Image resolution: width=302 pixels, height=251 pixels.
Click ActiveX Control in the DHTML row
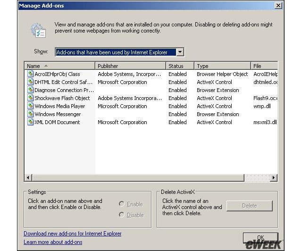click(x=214, y=82)
